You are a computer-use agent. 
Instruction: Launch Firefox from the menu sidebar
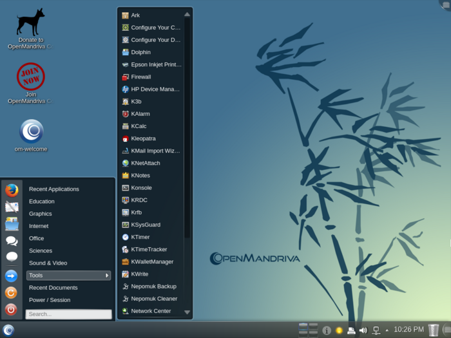pos(12,190)
